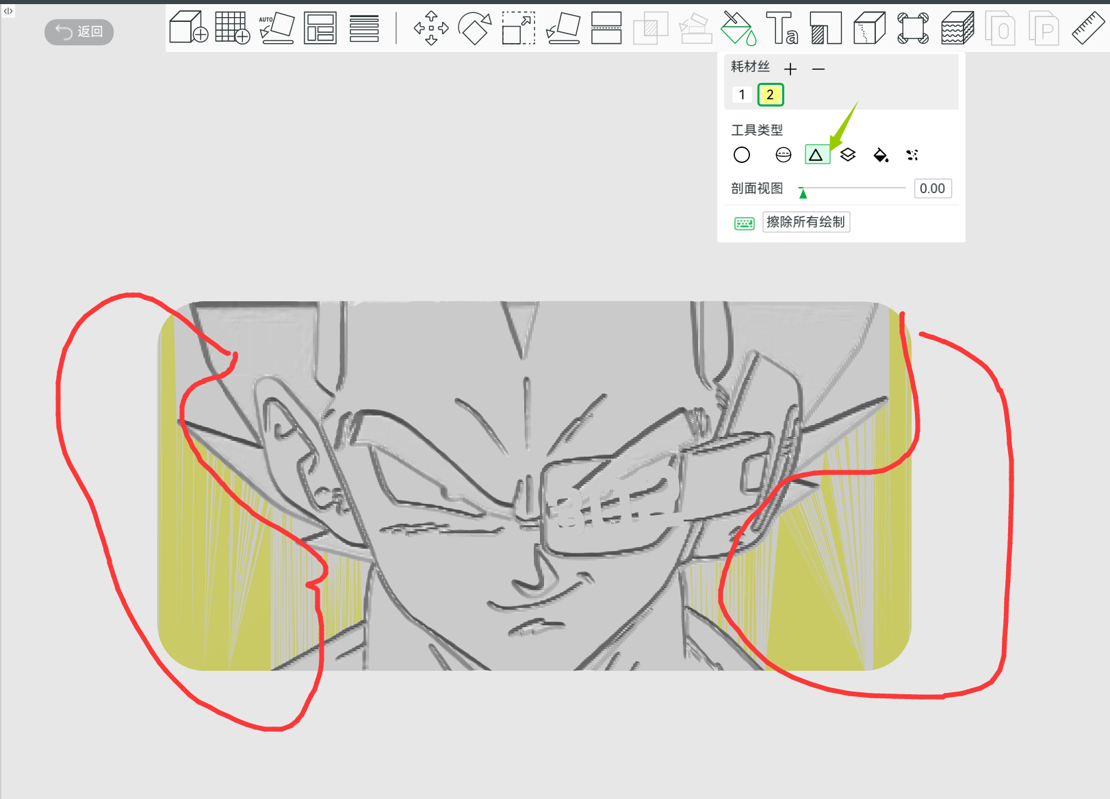Click the add model cube icon
Screen dimensions: 1110x799
pyautogui.click(x=188, y=28)
